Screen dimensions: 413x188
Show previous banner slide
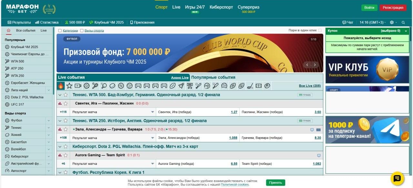tap(307, 65)
